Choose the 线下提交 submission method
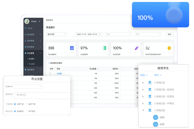The width and height of the screenshot is (194, 129). click(27, 111)
